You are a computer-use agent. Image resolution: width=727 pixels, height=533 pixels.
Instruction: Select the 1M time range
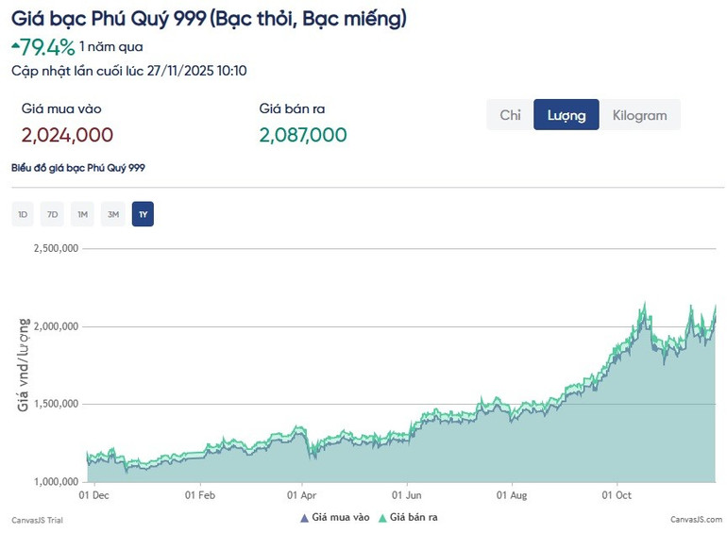pyautogui.click(x=83, y=215)
